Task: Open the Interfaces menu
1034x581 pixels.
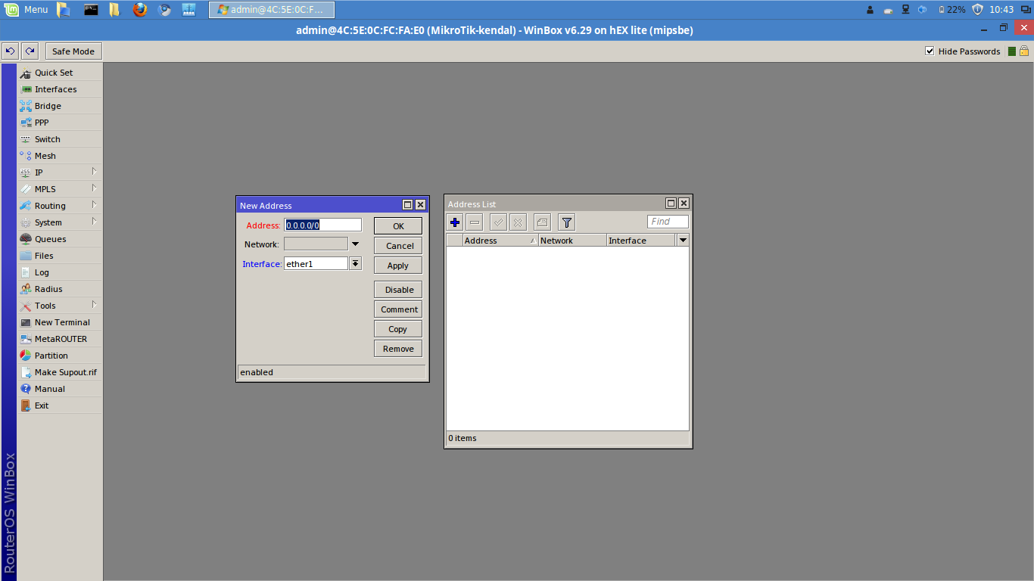Action: pos(60,89)
